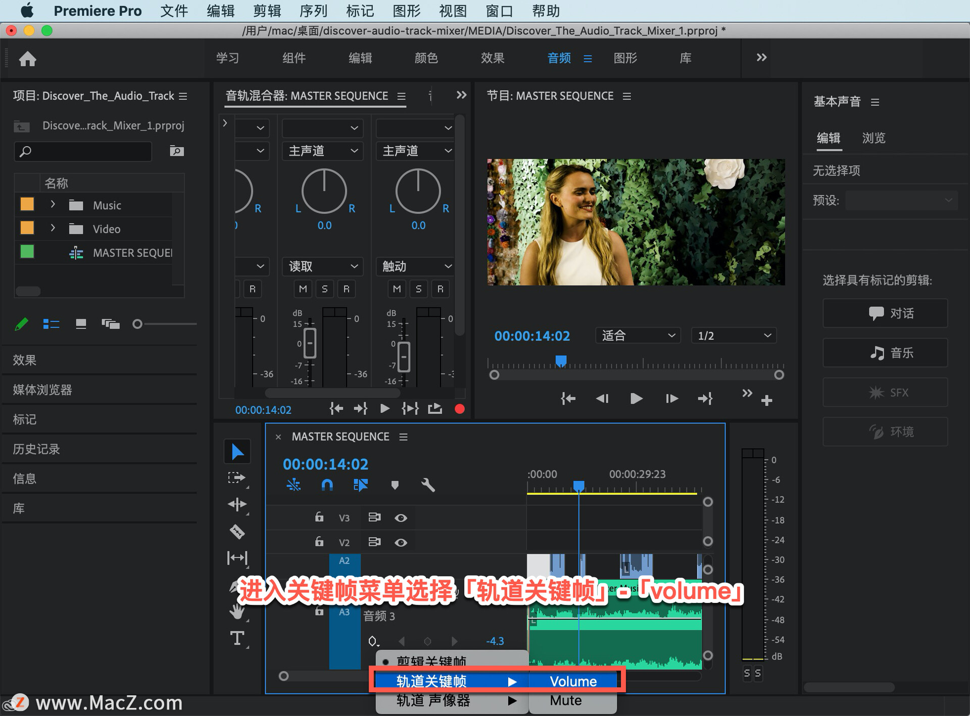This screenshot has width=970, height=716.
Task: Click new bin search folder icon
Action: coord(176,151)
